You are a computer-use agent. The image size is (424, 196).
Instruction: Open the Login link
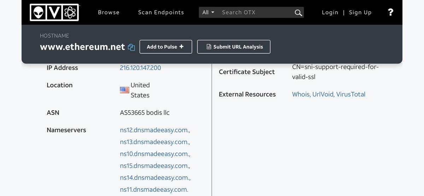[x=330, y=12]
